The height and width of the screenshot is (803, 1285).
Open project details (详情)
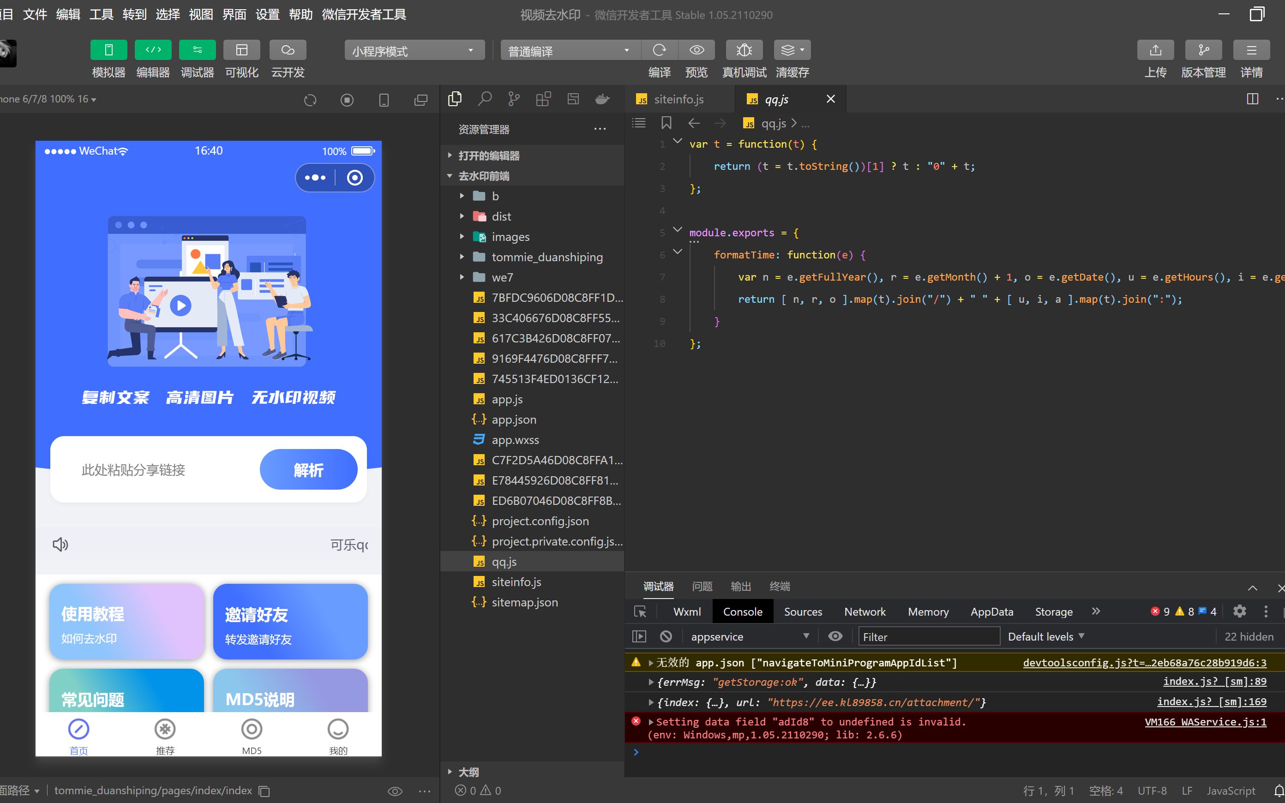1251,50
